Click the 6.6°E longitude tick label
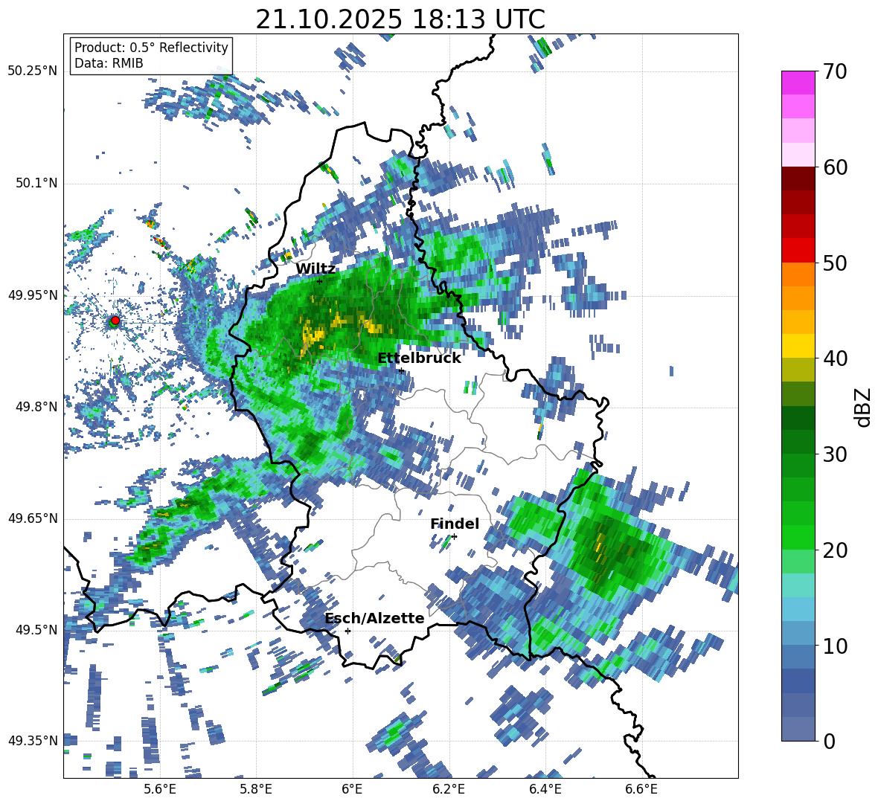Image resolution: width=881 pixels, height=804 pixels. pos(641,789)
